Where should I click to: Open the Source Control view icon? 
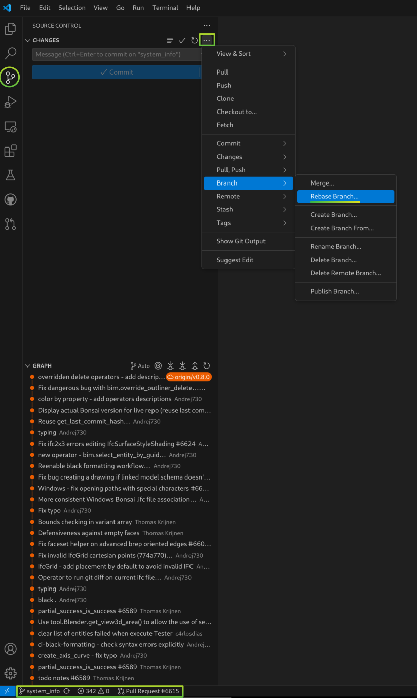click(x=11, y=77)
